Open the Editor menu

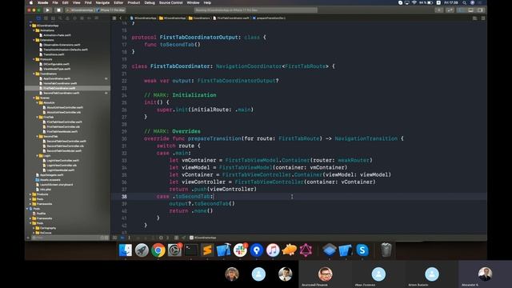(x=118, y=2)
